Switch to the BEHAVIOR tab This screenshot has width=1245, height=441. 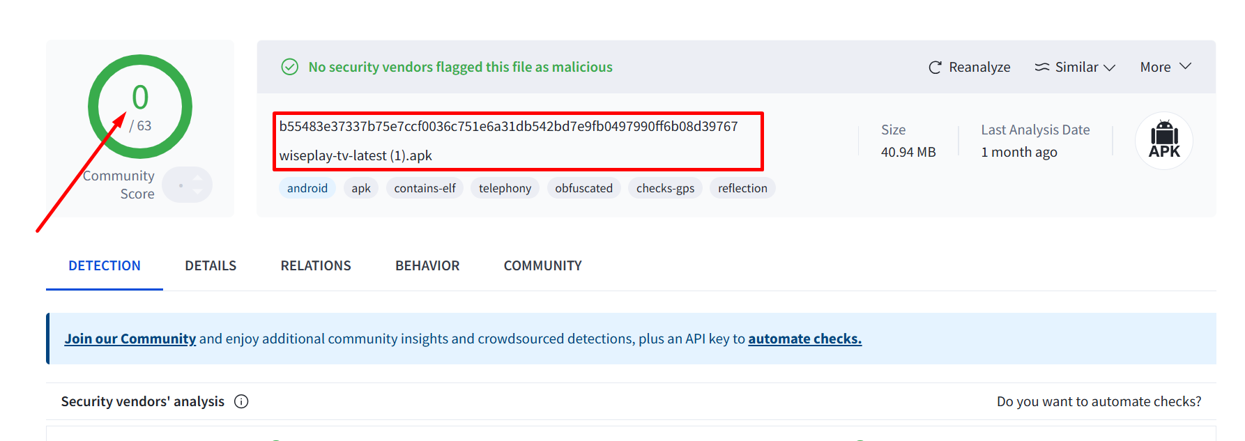click(427, 265)
